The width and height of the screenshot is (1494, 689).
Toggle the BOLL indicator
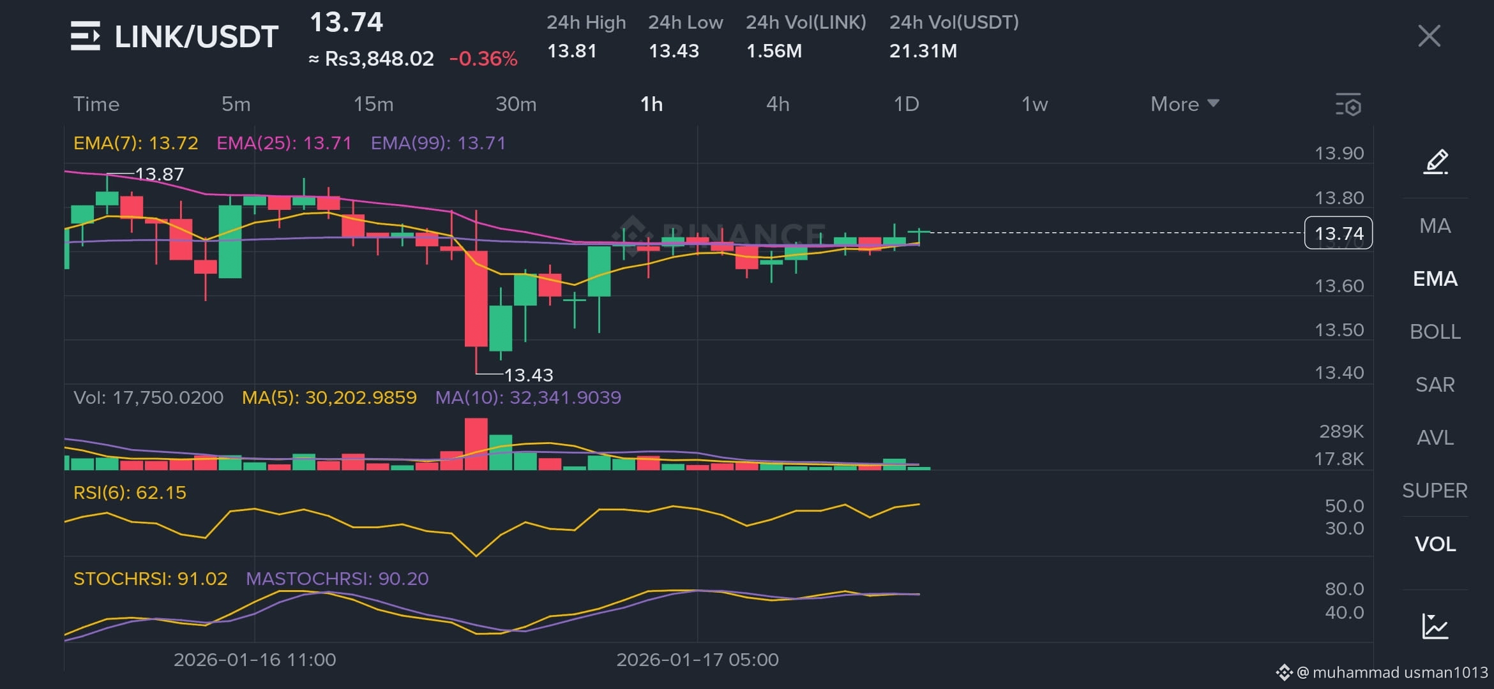1435,332
